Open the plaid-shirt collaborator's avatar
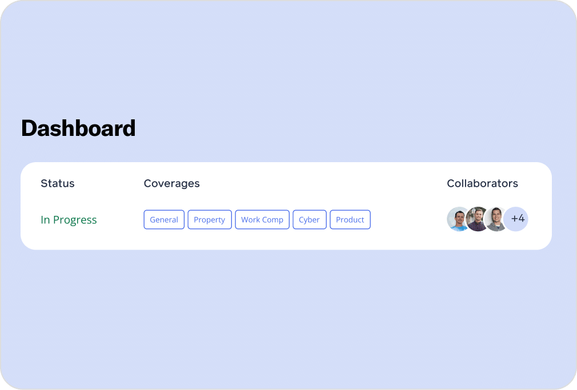The height and width of the screenshot is (390, 577). (477, 219)
